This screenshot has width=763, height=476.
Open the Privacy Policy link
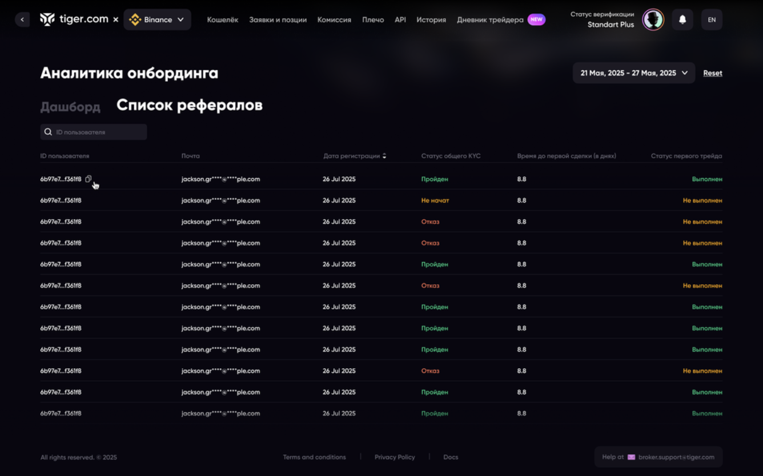point(395,457)
